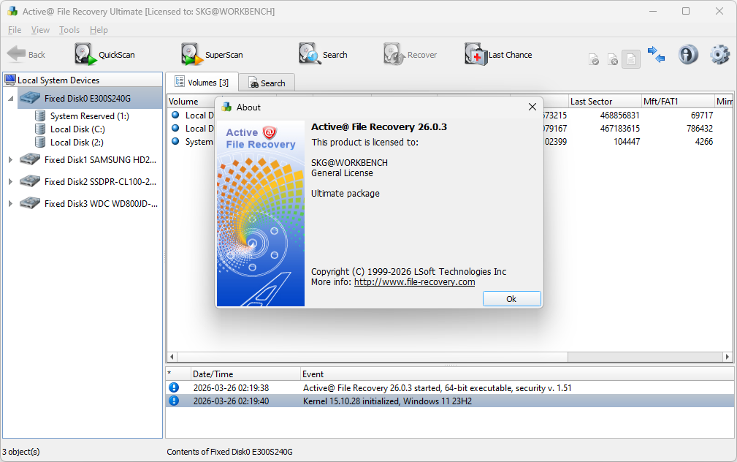Expand the Fixed Disk3 WDC node

(10, 204)
